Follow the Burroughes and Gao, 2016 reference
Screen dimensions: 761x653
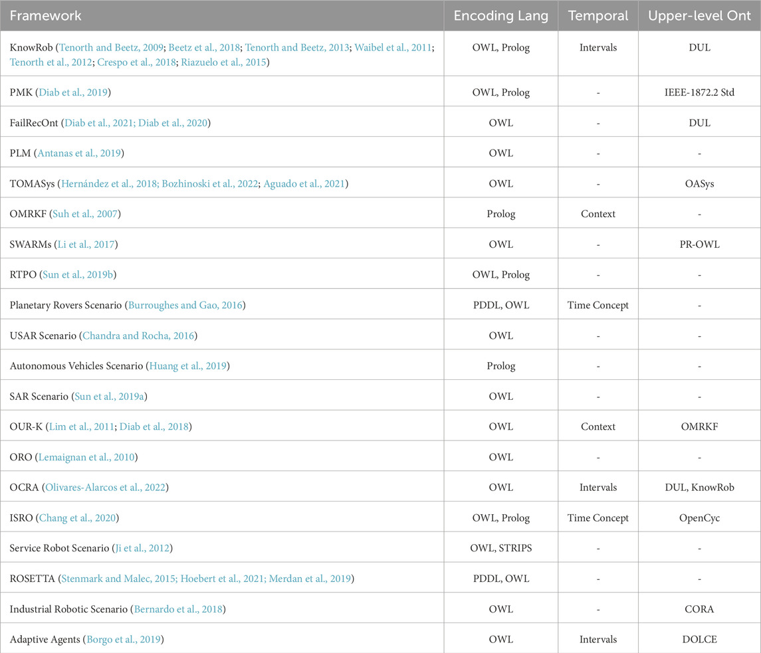click(x=185, y=305)
